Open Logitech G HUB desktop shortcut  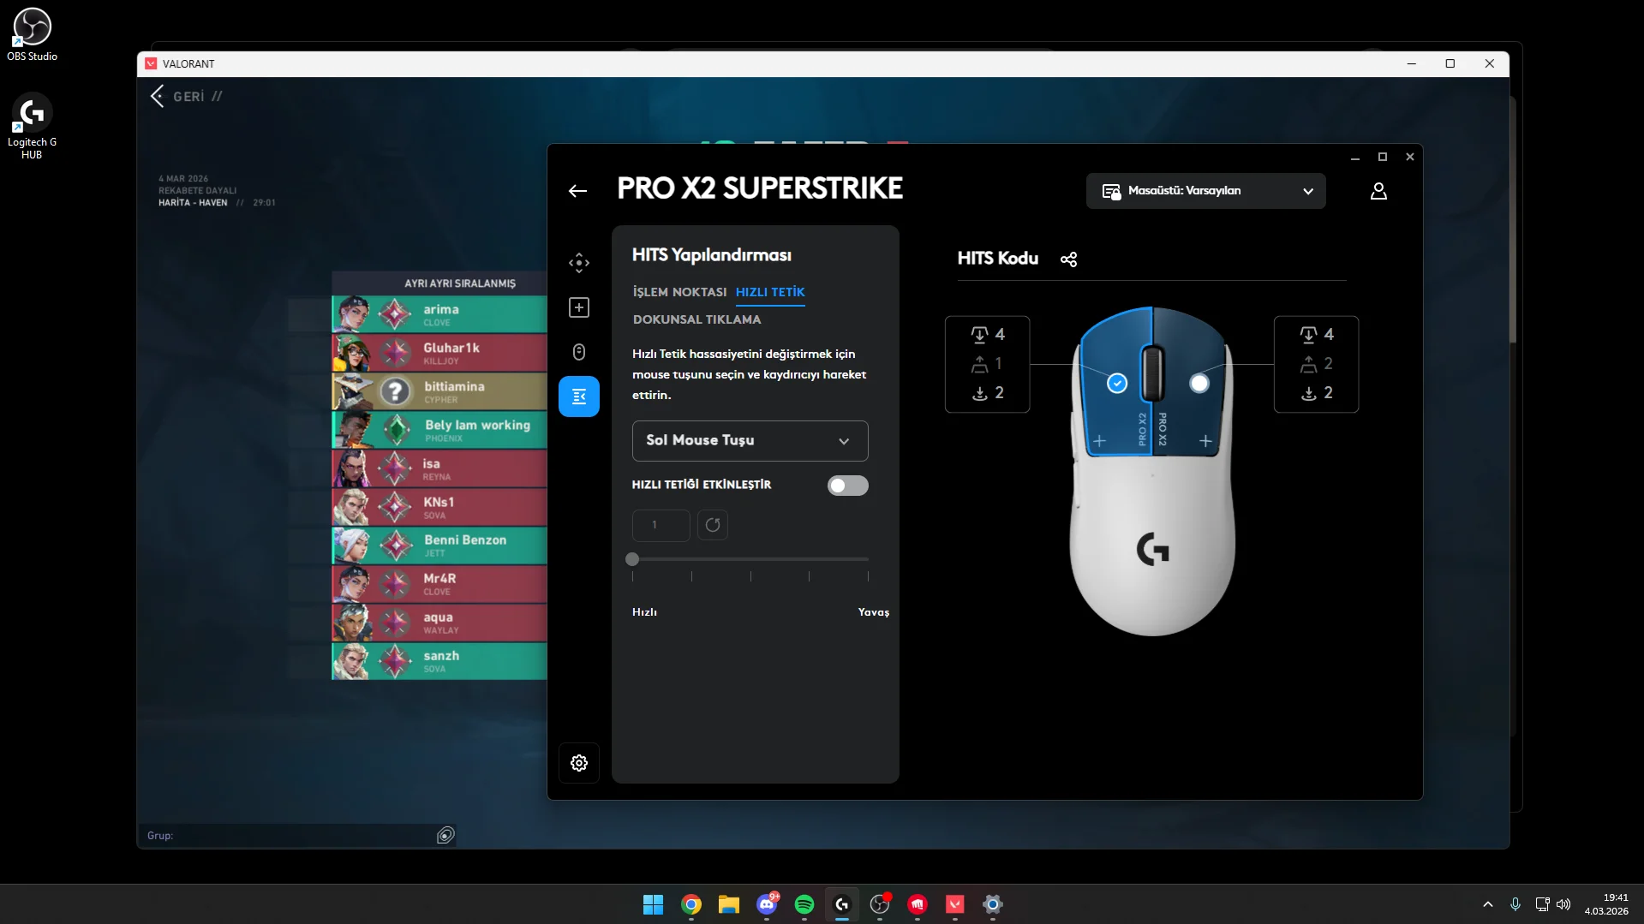tap(32, 126)
